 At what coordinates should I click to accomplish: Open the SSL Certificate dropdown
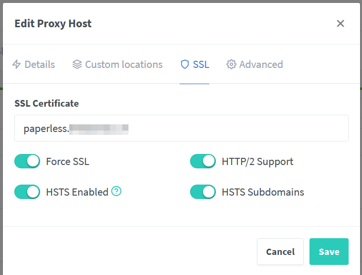point(181,128)
